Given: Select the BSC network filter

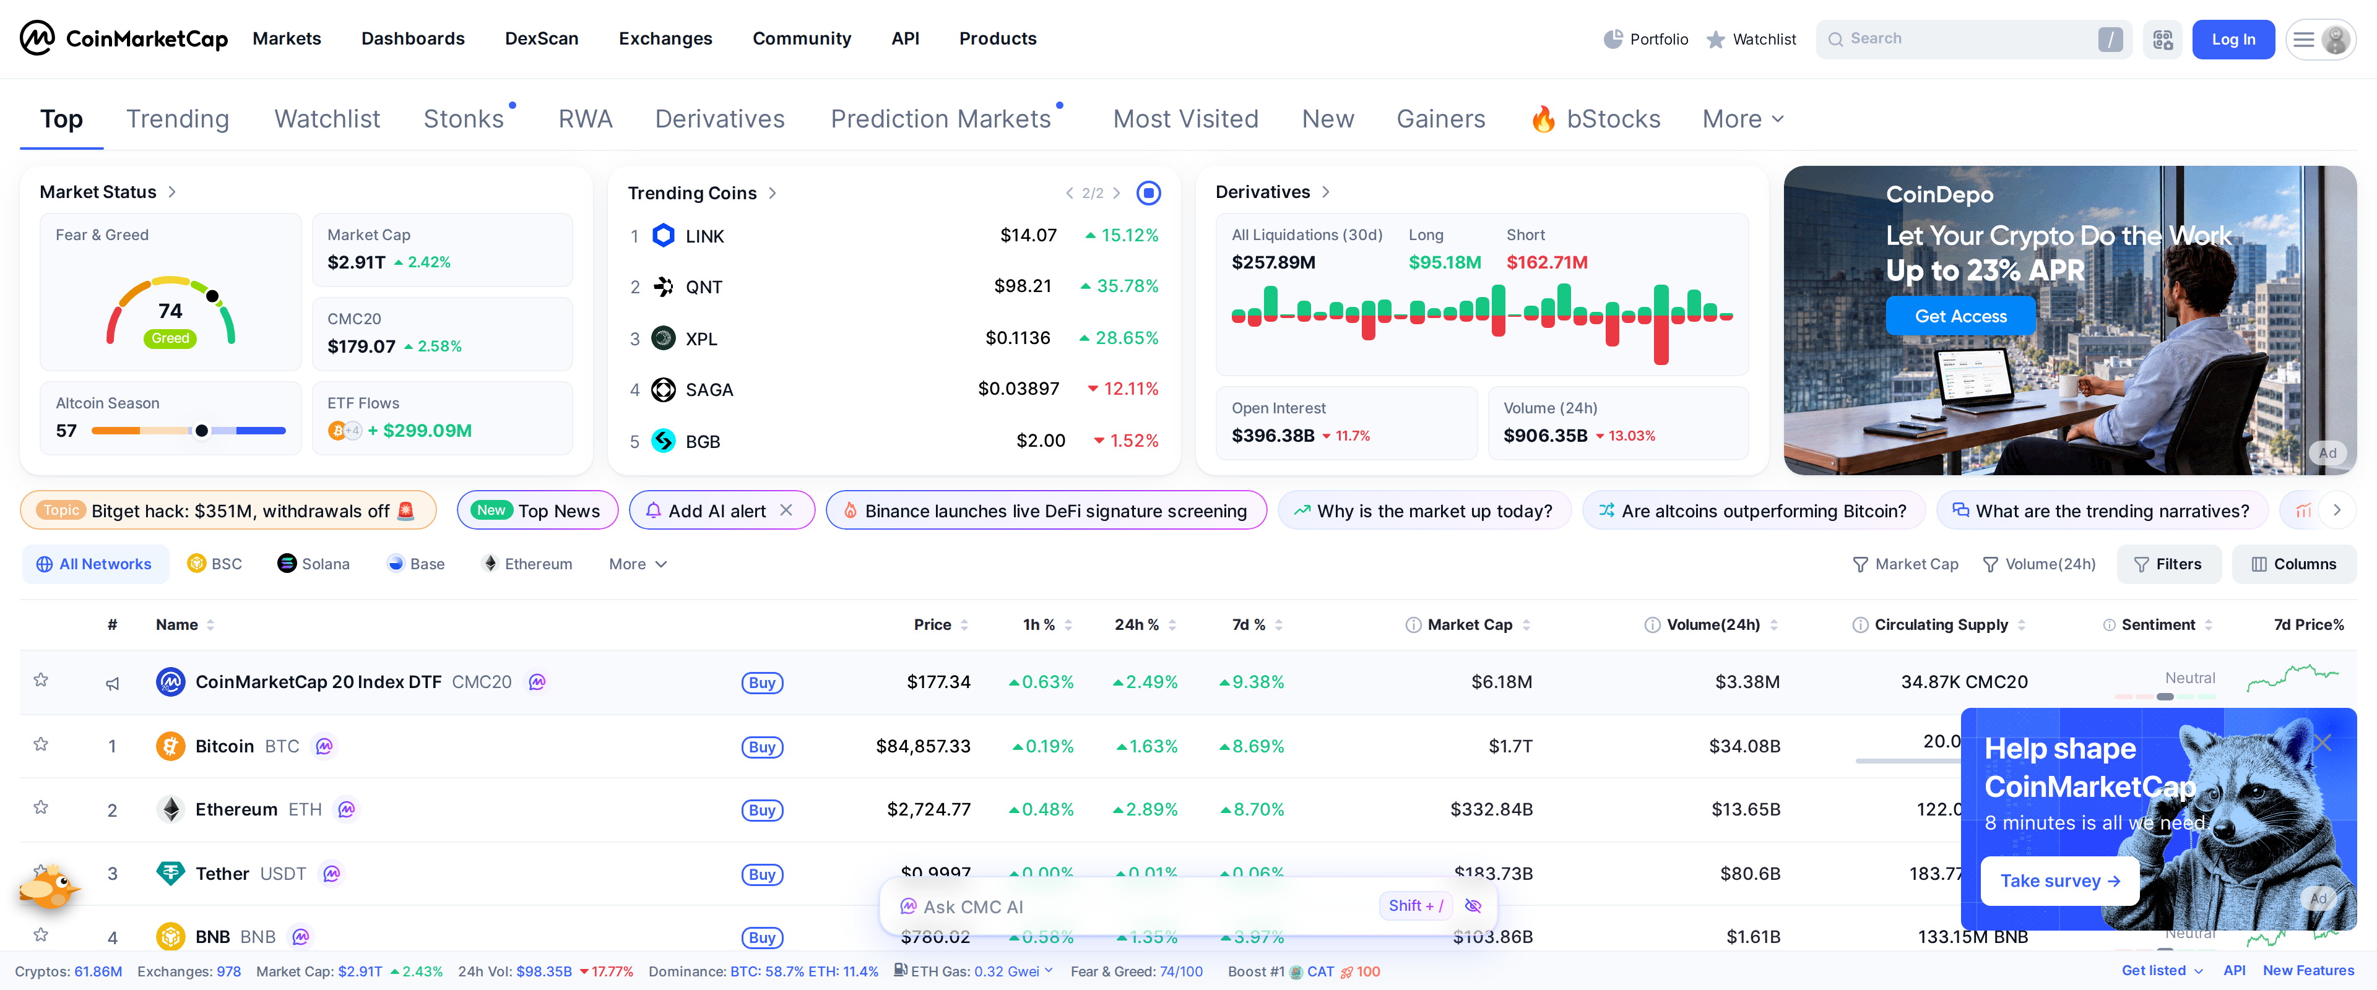Looking at the screenshot, I should pos(214,564).
